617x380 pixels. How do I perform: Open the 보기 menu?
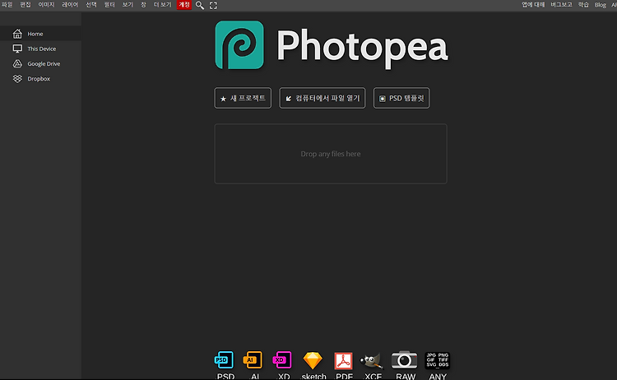(x=128, y=5)
